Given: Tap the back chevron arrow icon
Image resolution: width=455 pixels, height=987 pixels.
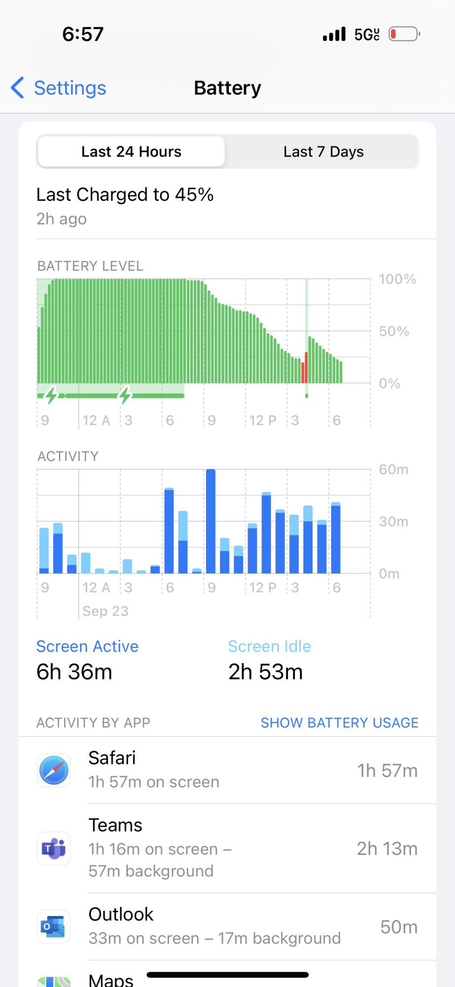Looking at the screenshot, I should pyautogui.click(x=18, y=88).
